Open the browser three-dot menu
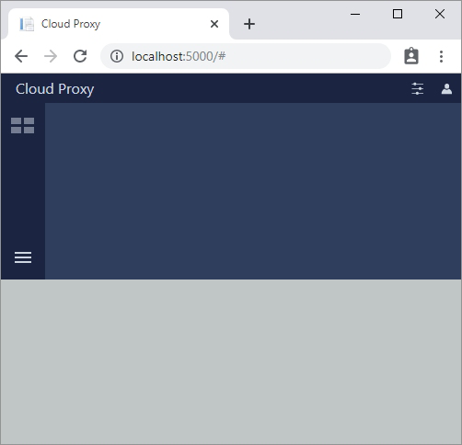 point(441,56)
